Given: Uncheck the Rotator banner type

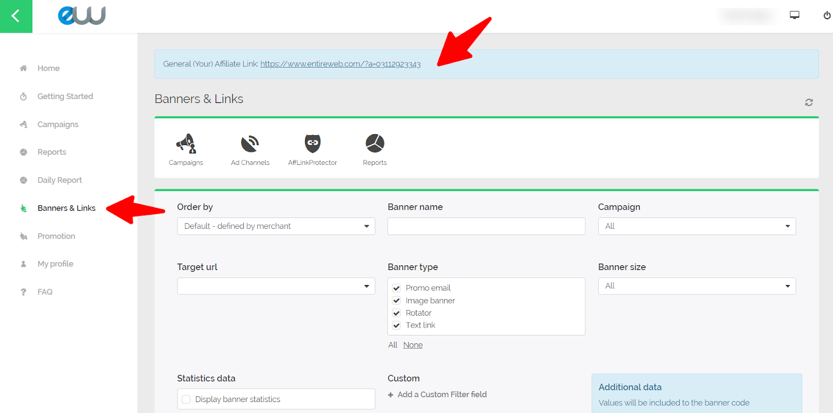Looking at the screenshot, I should [397, 313].
